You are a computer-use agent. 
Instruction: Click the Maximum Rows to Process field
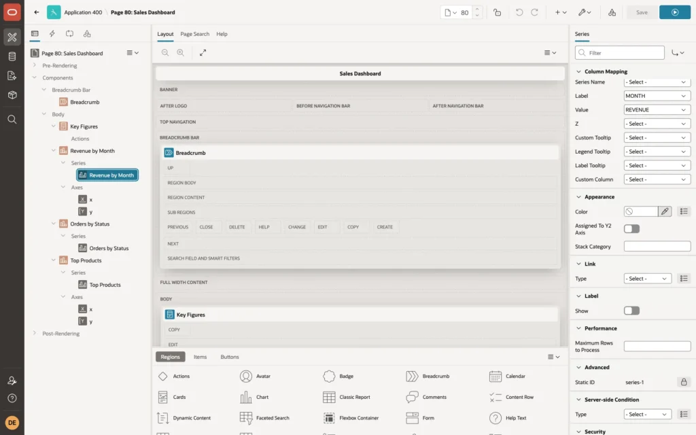[657, 346]
